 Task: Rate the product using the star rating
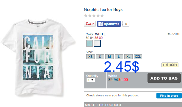pos(94,16)
